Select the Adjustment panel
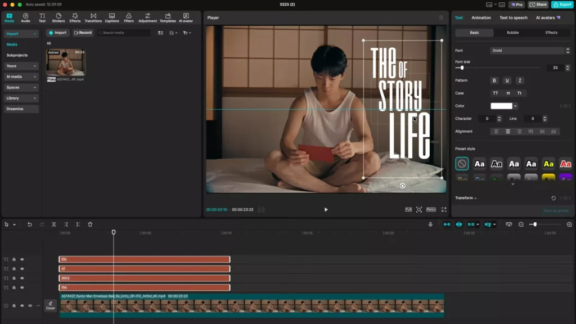This screenshot has width=576, height=324. coord(147,17)
